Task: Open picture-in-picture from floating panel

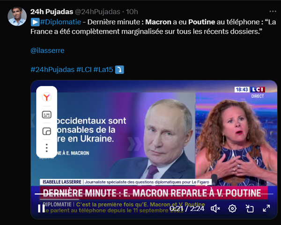Action: (x=46, y=131)
